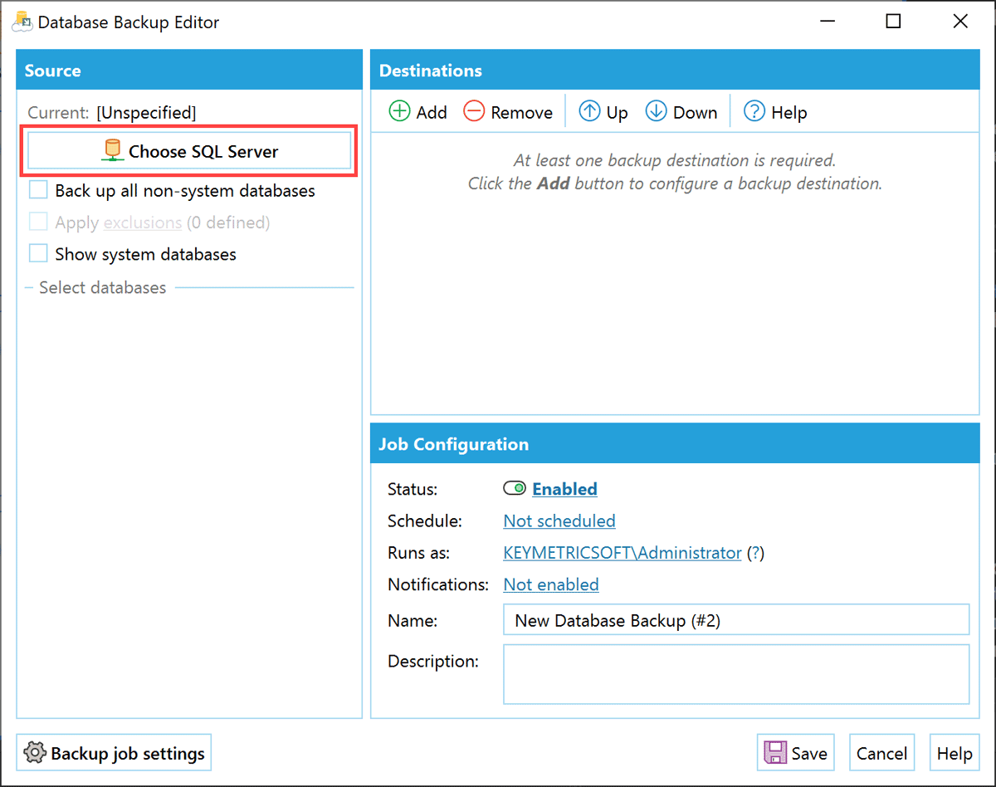996x787 pixels.
Task: Click into the Name input field
Action: point(736,620)
